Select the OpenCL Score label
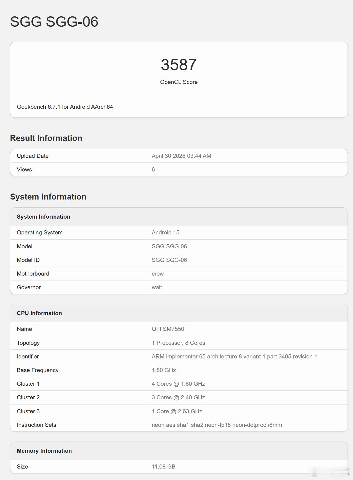This screenshot has height=480, width=353. tap(179, 82)
